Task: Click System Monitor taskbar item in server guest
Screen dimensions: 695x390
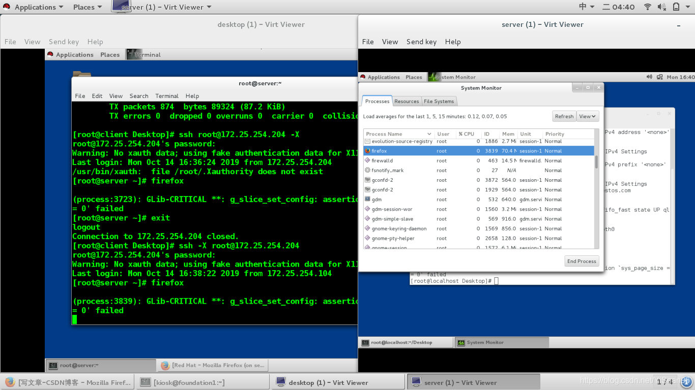Action: (502, 342)
